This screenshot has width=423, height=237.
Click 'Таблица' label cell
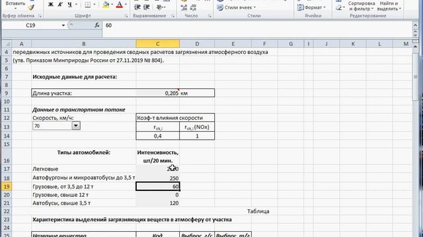click(258, 211)
